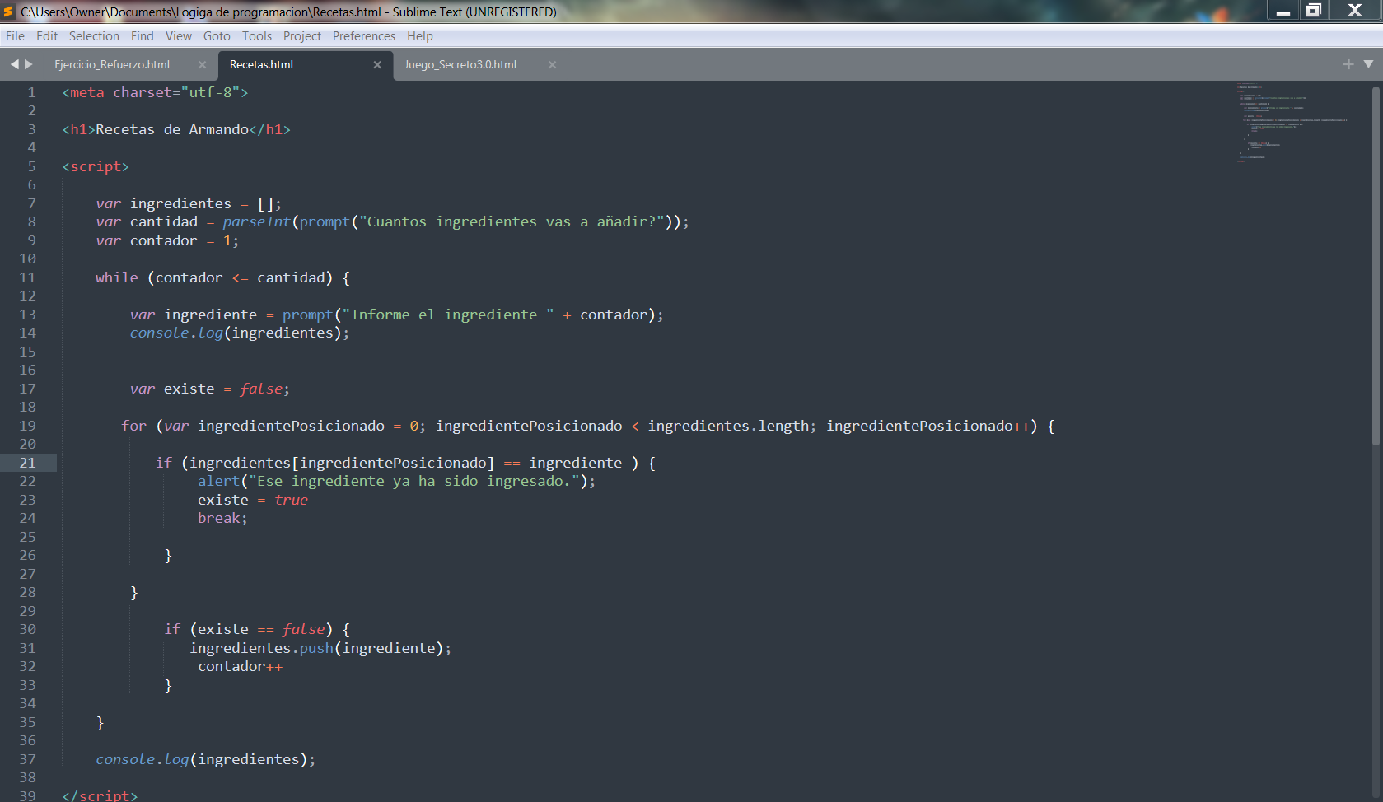Click 'contador++' on line 32
This screenshot has height=802, width=1383.
click(x=240, y=666)
